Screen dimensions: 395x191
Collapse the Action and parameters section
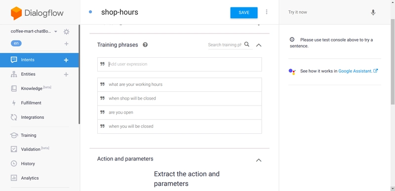point(259,160)
